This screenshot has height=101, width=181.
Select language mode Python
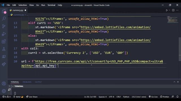(126, 97)
